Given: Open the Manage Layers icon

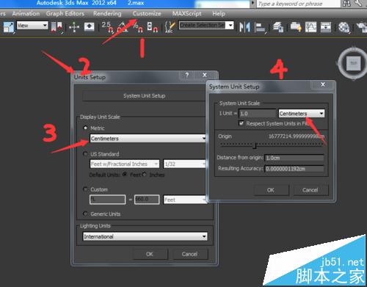Looking at the screenshot, I should 277,27.
